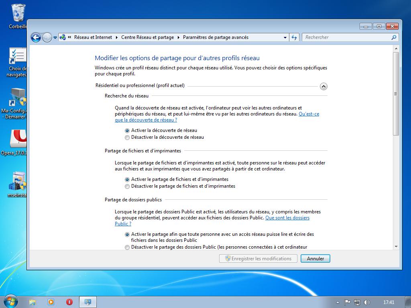The height and width of the screenshot is (308, 411).
Task: Click Paramètres de partage avancés breadcrumb
Action: [x=216, y=37]
